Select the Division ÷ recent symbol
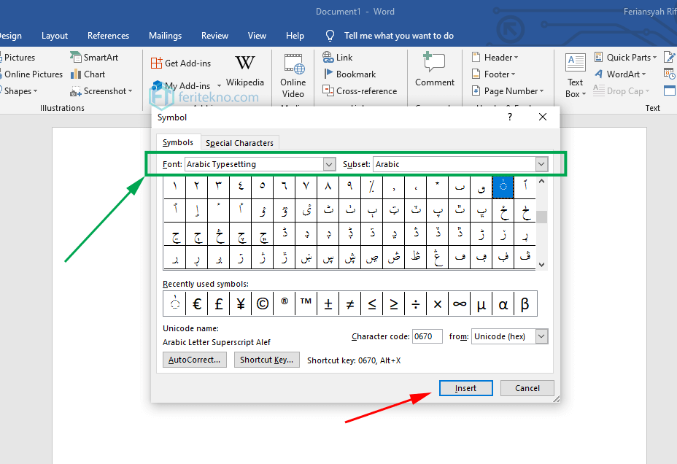The width and height of the screenshot is (677, 464). (416, 304)
